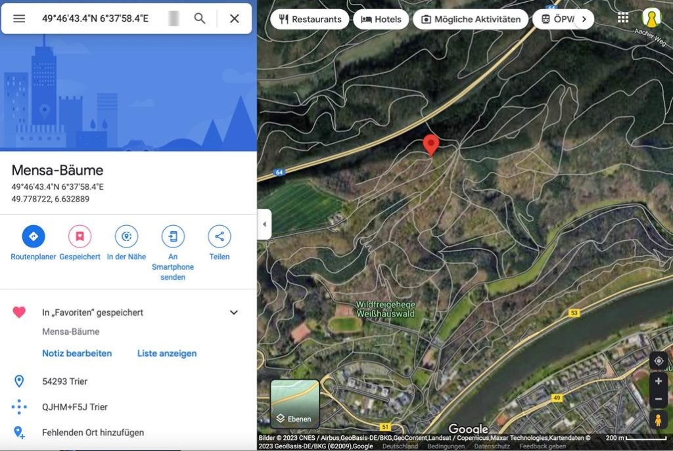The width and height of the screenshot is (673, 451).
Task: Switch map layer via Ebenen thumbnail
Action: pos(295,404)
